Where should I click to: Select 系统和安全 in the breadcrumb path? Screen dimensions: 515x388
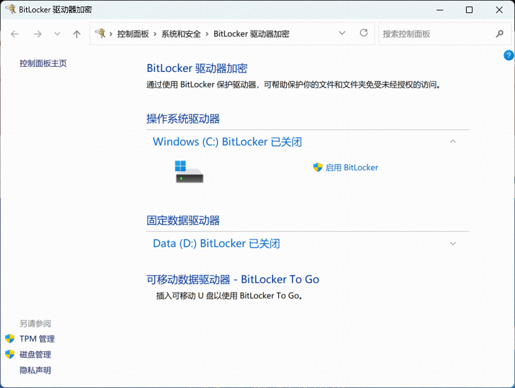coord(182,34)
